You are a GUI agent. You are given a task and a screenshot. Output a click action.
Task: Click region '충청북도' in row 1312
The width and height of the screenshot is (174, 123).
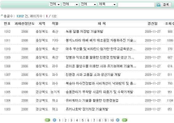tap(42, 32)
